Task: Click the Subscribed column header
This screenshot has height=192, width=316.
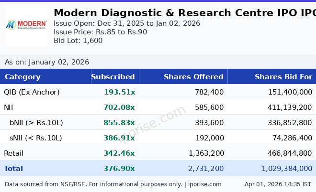Action: pyautogui.click(x=113, y=77)
